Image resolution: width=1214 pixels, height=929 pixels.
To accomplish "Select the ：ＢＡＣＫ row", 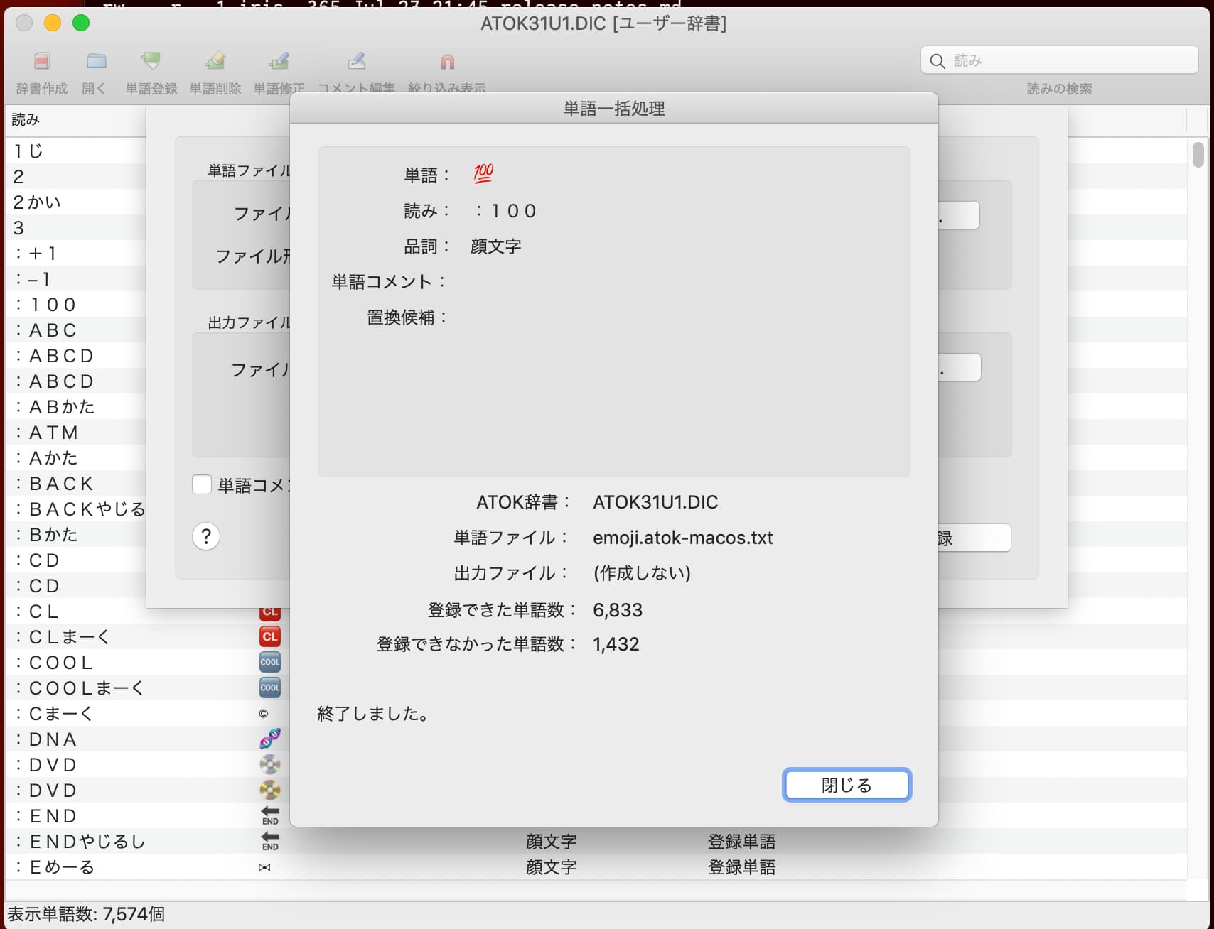I will [75, 483].
